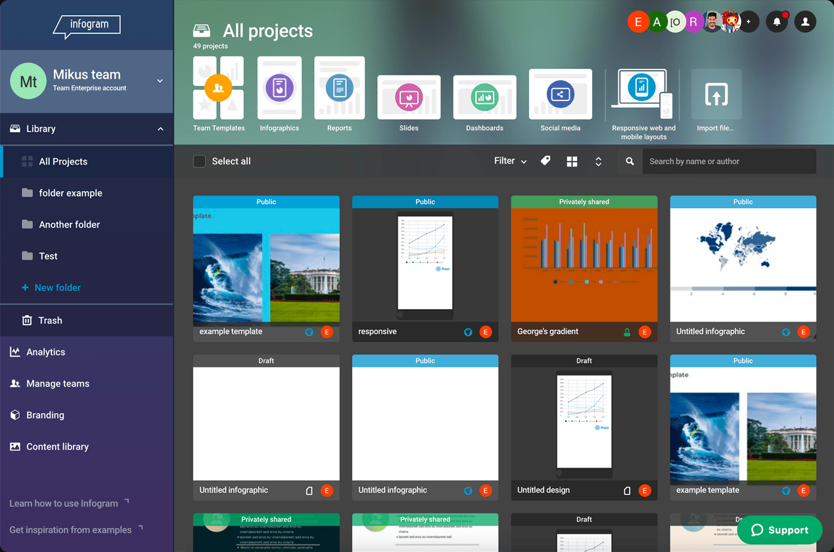The width and height of the screenshot is (834, 552).
Task: Go to Trash
Action: point(87,320)
